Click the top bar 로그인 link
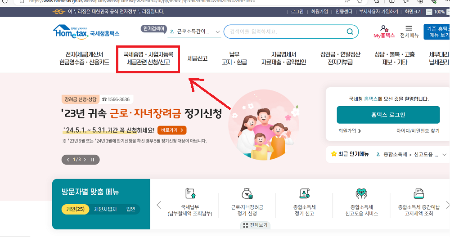Image resolution: width=450 pixels, height=237 pixels. point(297,12)
